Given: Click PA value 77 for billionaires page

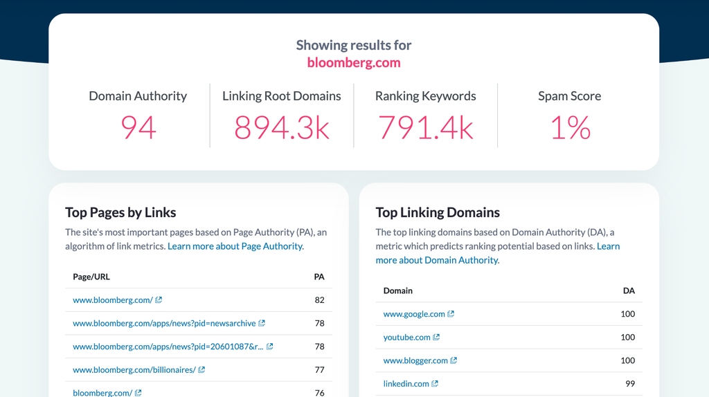Looking at the screenshot, I should pos(320,369).
